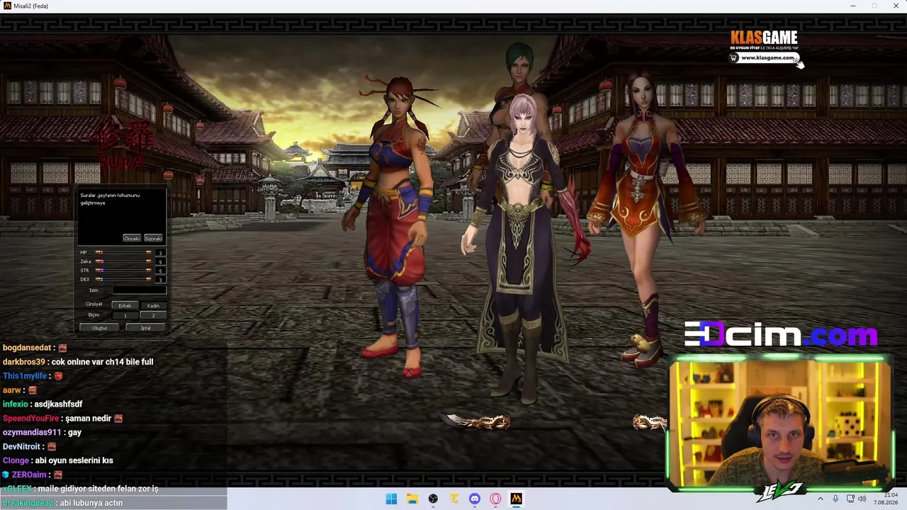Click the KLASGAME logo banner
The width and height of the screenshot is (907, 510).
point(764,38)
